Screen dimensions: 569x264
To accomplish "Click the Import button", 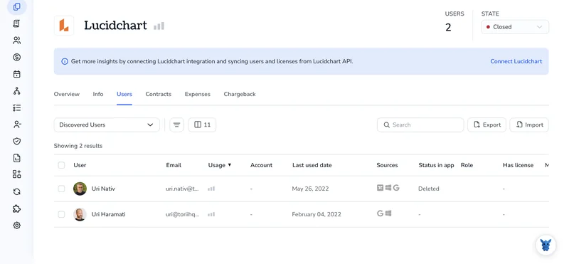I will click(x=529, y=125).
